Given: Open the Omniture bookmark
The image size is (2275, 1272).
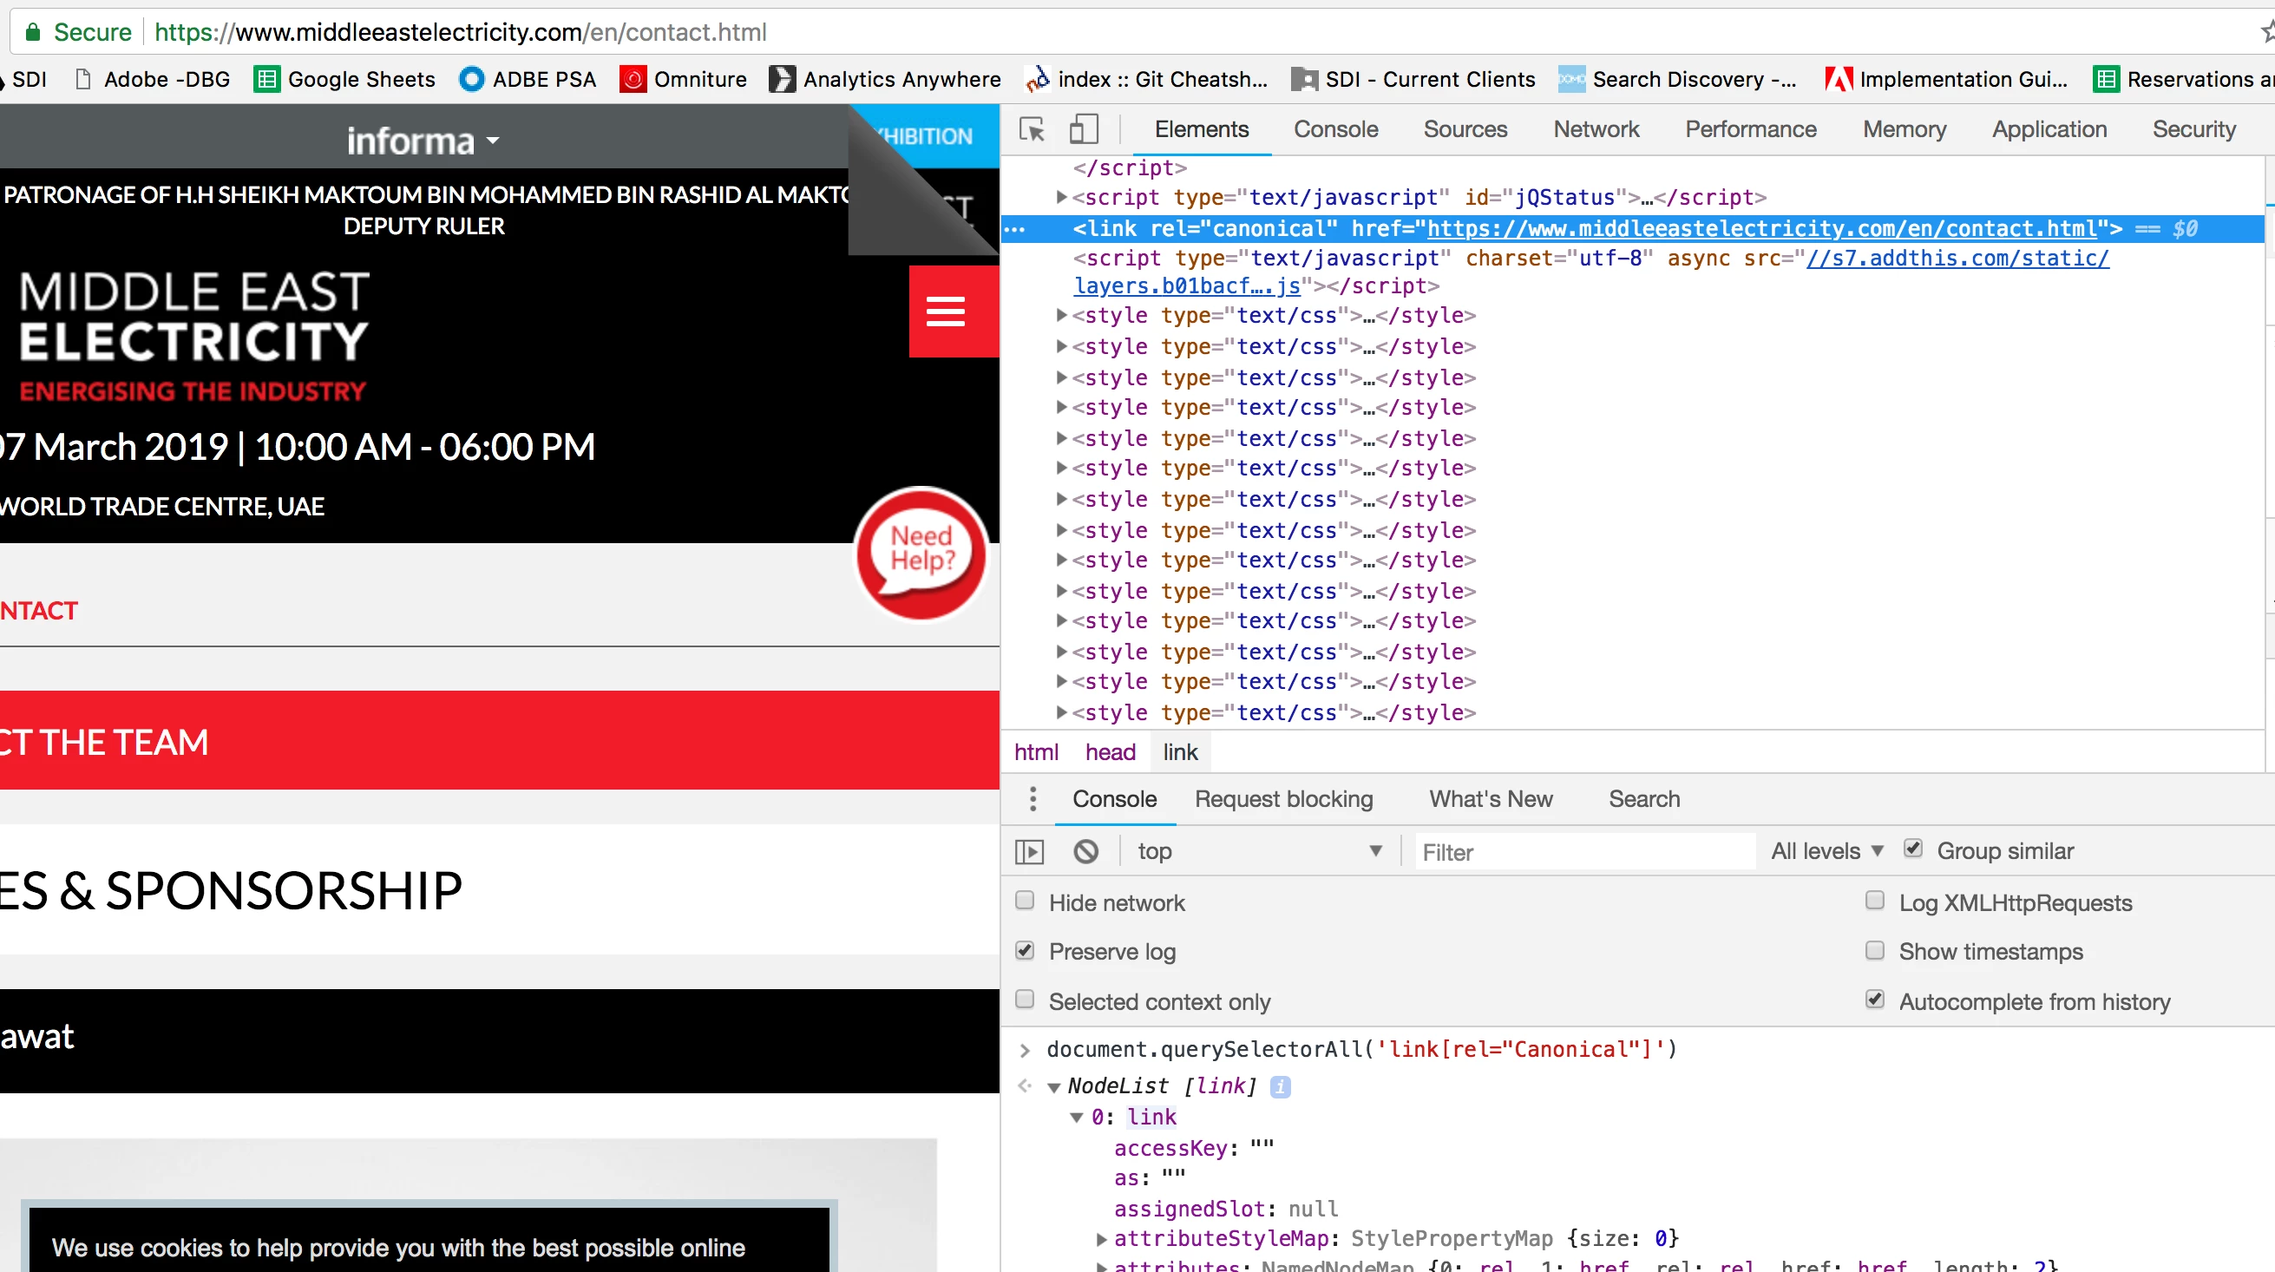Looking at the screenshot, I should pos(684,80).
